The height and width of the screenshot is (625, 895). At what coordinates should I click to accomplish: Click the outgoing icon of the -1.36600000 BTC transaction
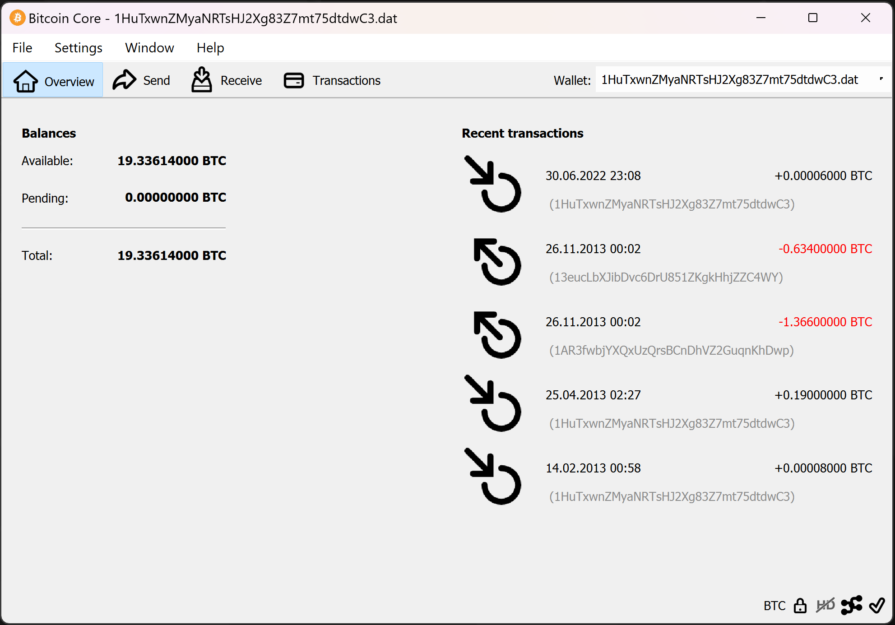coord(497,335)
